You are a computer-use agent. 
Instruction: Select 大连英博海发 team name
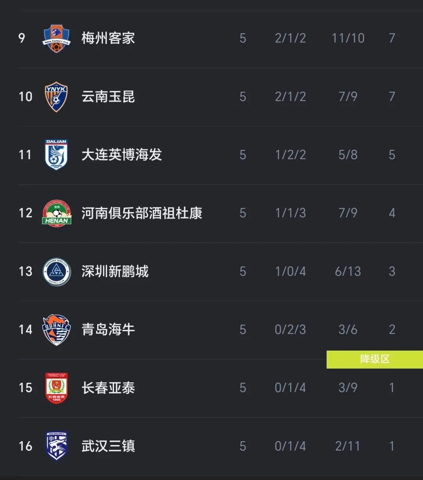pyautogui.click(x=121, y=155)
